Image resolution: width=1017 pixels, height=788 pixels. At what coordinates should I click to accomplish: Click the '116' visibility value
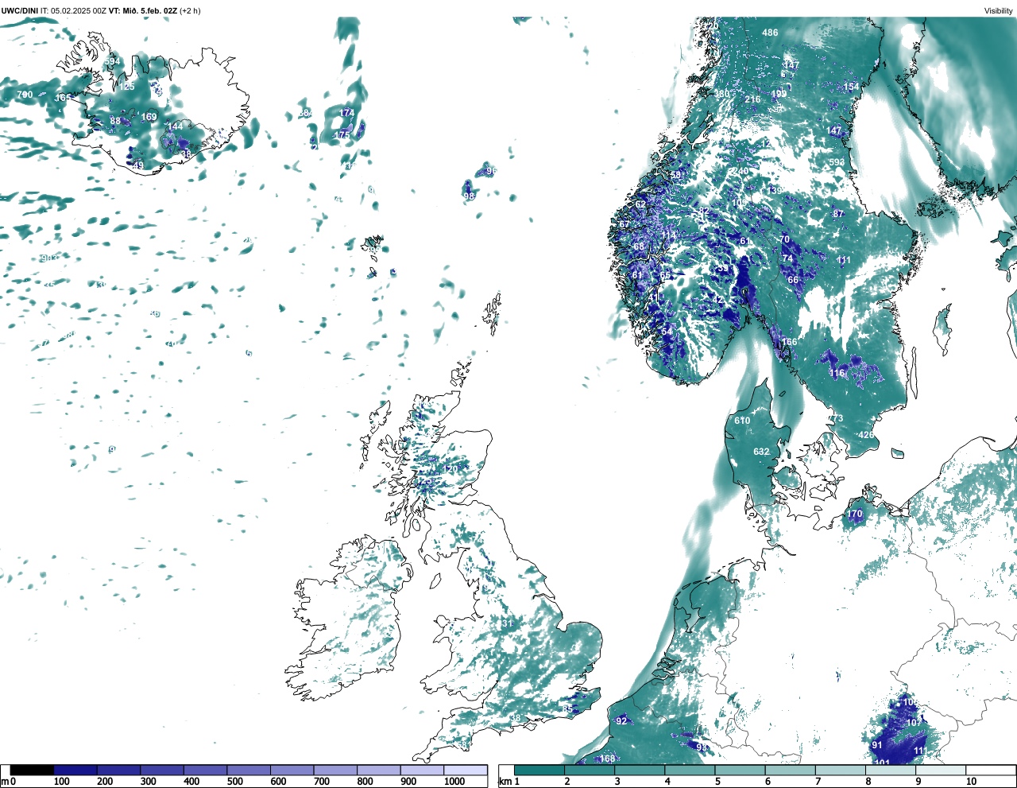coord(837,373)
